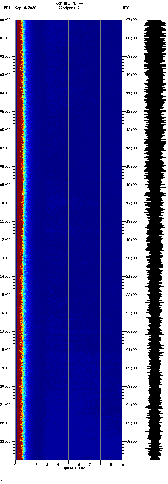This screenshot has width=168, height=484.
Task: Click the UTC time label "07:00"
Action: click(131, 20)
